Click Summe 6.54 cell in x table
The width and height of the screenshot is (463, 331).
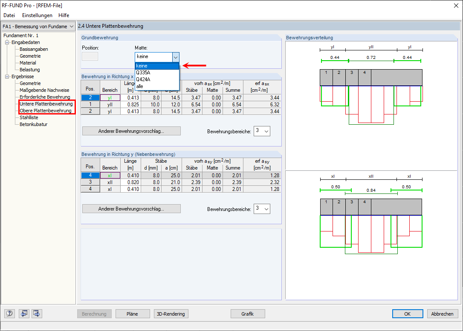tap(233, 104)
